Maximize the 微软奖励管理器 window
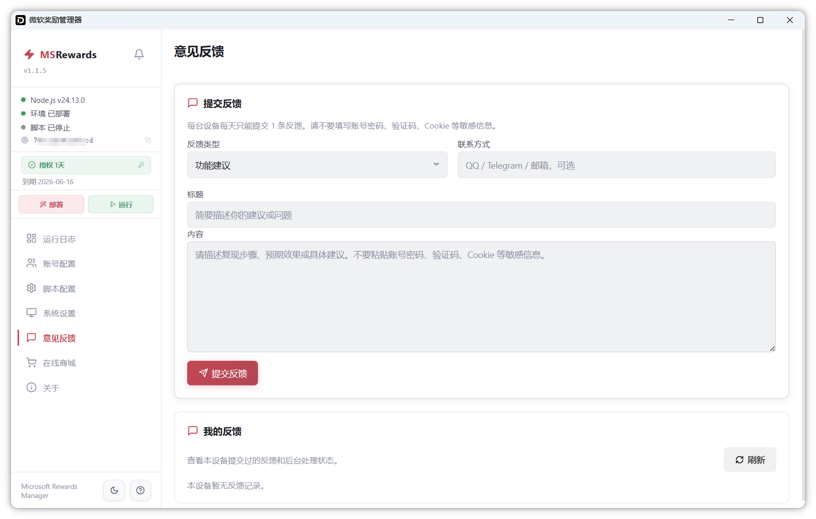816x519 pixels. pos(760,20)
